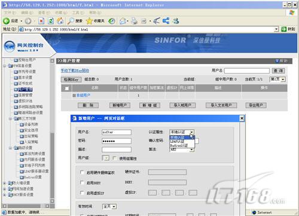Open the address bar dropdown arrow
This screenshot has width=299, height=216.
(x=276, y=29)
